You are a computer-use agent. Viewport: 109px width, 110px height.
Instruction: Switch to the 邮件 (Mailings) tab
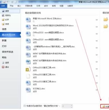tap(46, 6)
